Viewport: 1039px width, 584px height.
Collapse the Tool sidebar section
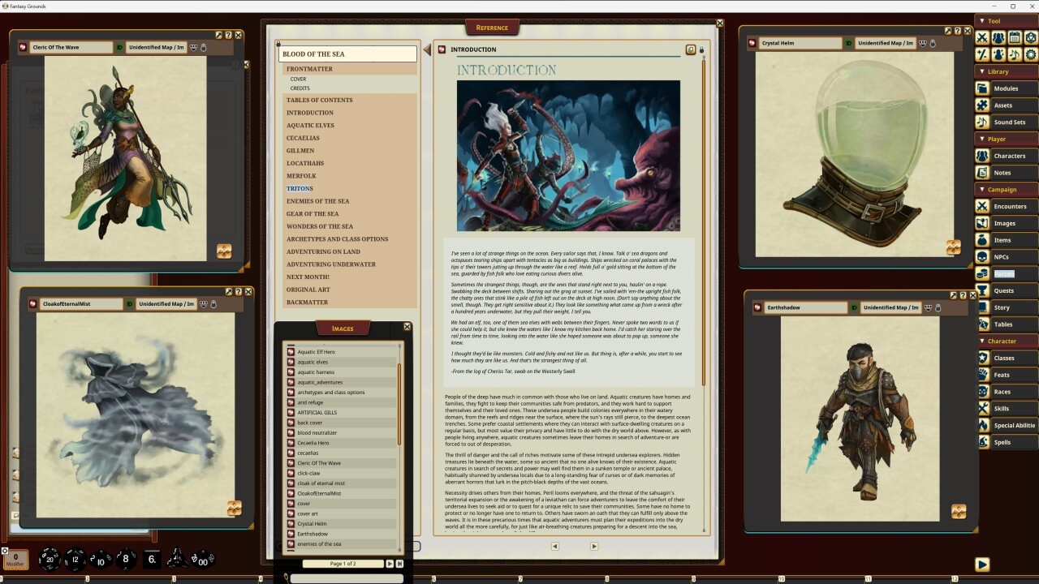point(981,20)
